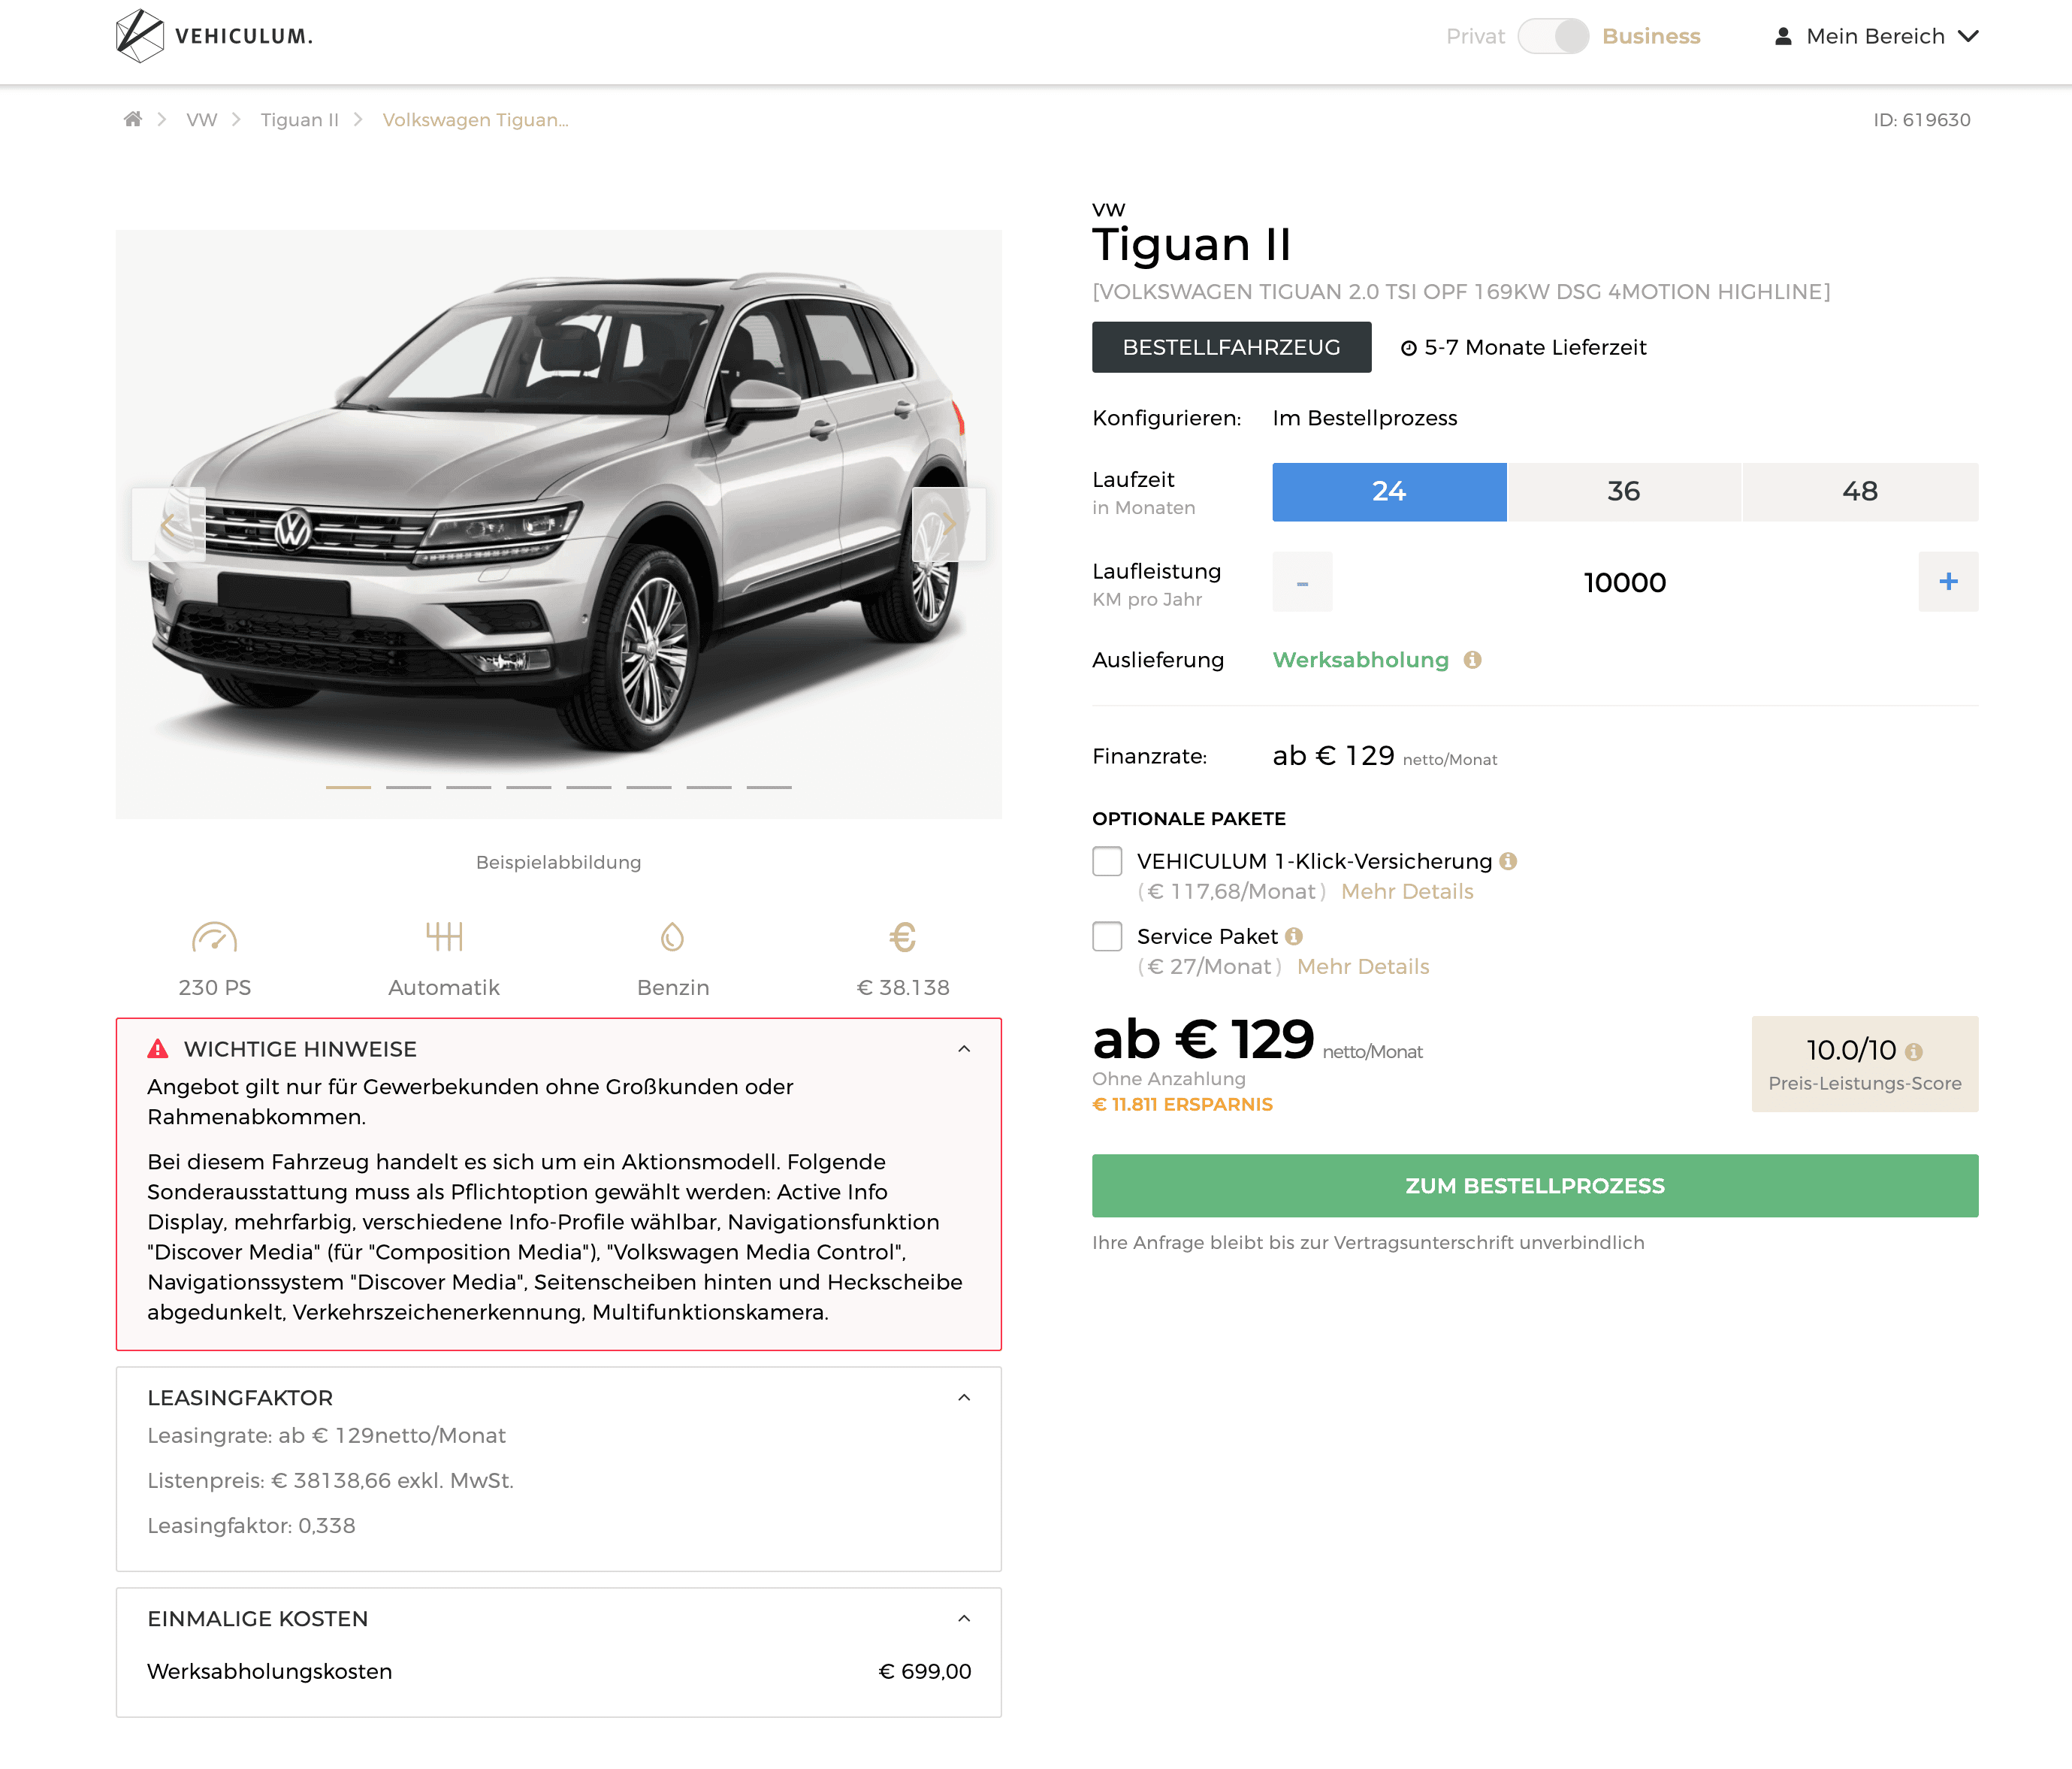Click the Lieferzeit clock icon

tap(1408, 348)
